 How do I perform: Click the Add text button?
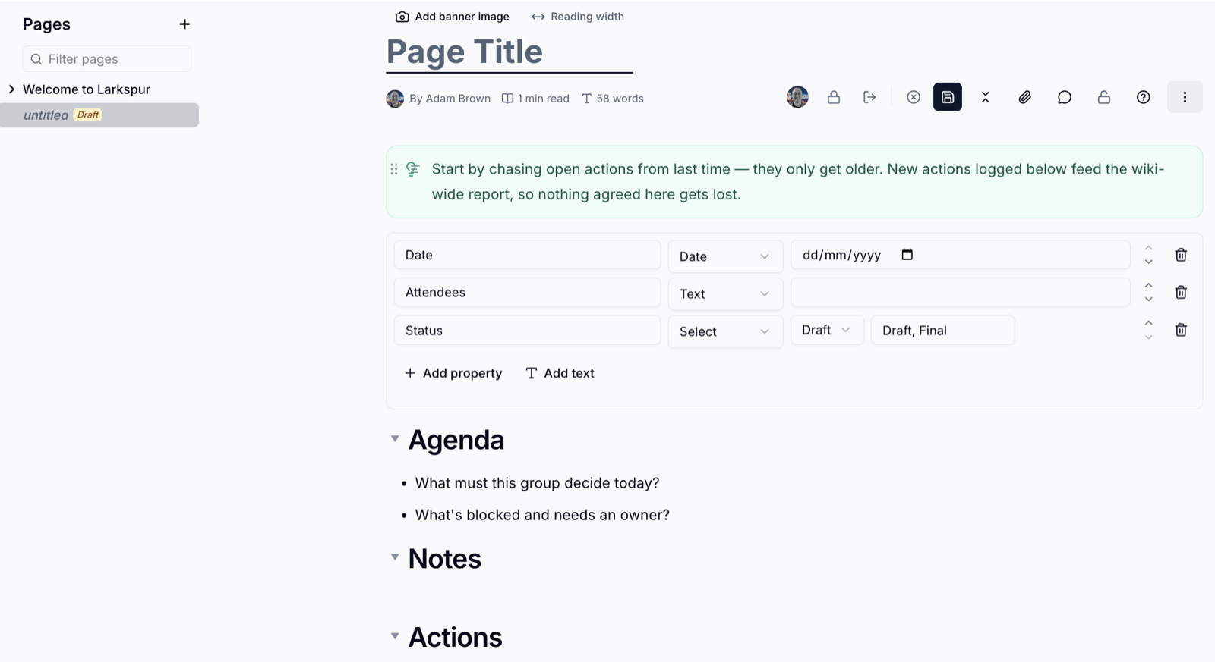point(560,373)
